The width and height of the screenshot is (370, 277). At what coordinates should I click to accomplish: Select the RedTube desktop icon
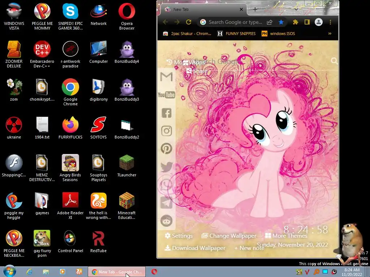click(99, 241)
